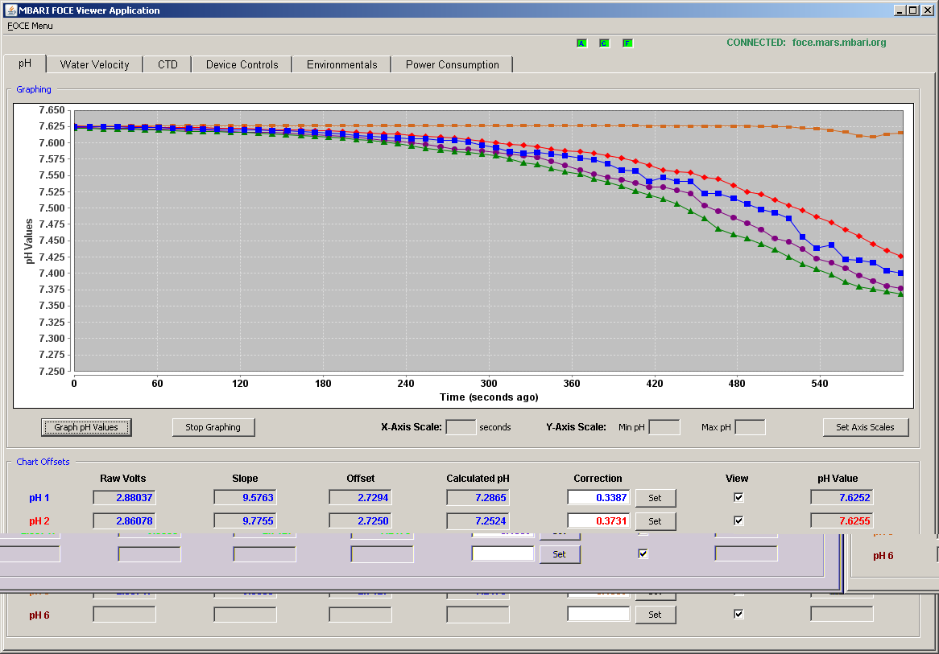Click the pH 2 Correction value field
The image size is (939, 654).
[598, 520]
